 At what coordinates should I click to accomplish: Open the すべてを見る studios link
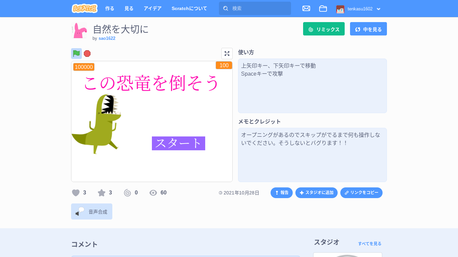pyautogui.click(x=369, y=244)
